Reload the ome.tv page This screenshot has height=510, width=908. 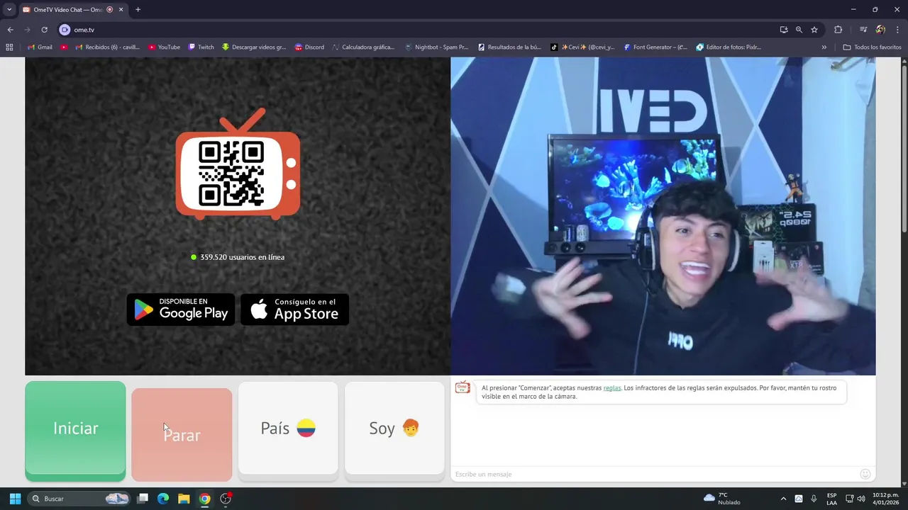point(44,30)
